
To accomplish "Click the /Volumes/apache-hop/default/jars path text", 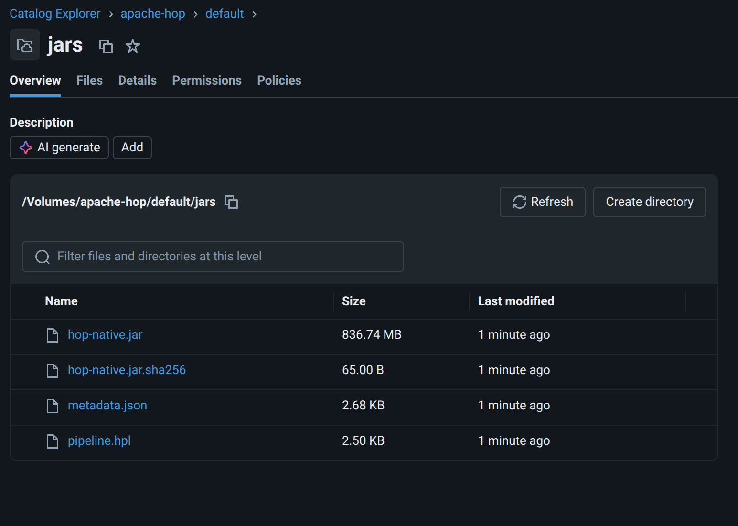I will 119,202.
